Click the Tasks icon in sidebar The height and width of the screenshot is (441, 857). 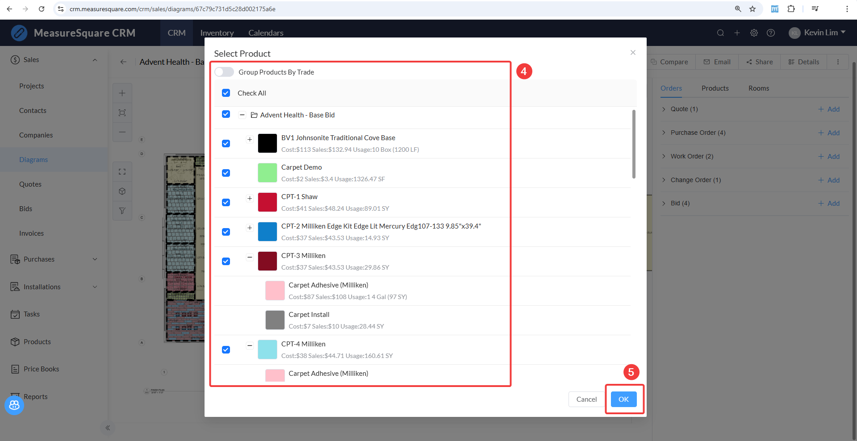tap(15, 314)
